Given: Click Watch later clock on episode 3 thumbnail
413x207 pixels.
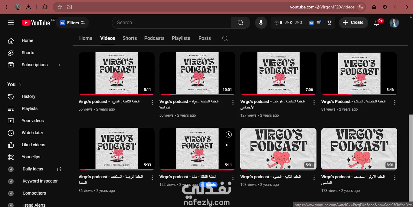Looking at the screenshot, I should click(229, 134).
